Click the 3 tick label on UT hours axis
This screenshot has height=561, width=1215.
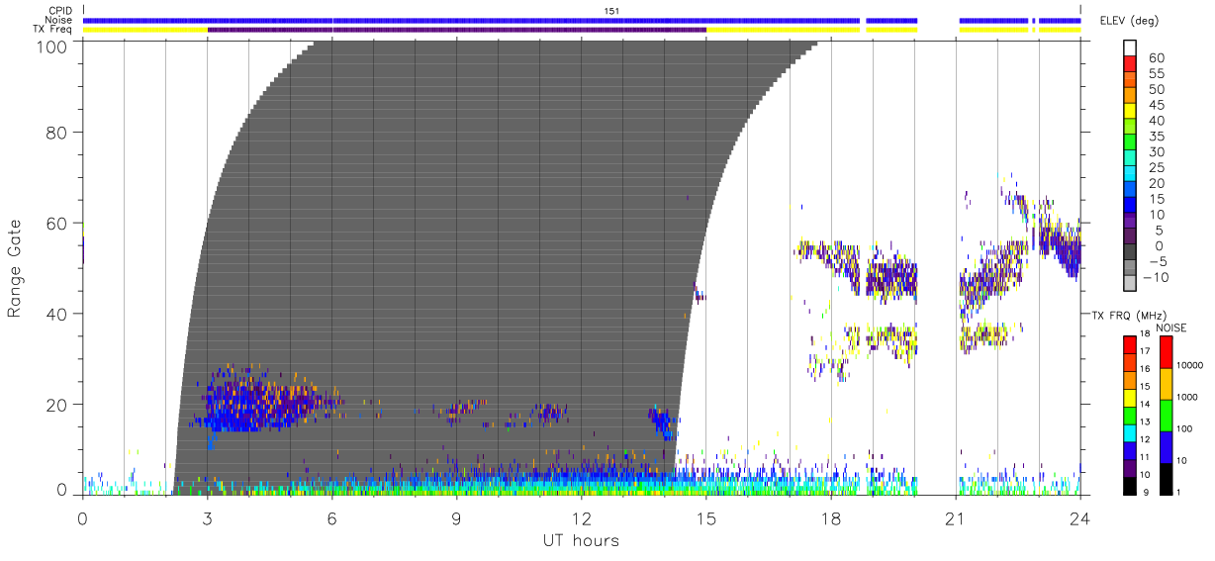(207, 517)
